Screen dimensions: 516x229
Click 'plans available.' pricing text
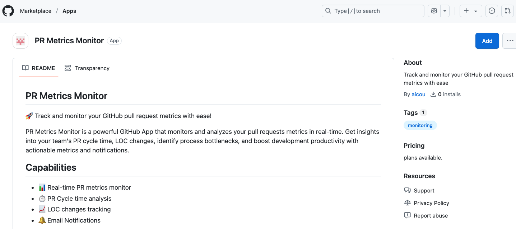pyautogui.click(x=423, y=157)
